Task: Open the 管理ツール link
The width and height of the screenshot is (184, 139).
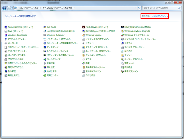Action: (x=129, y=63)
